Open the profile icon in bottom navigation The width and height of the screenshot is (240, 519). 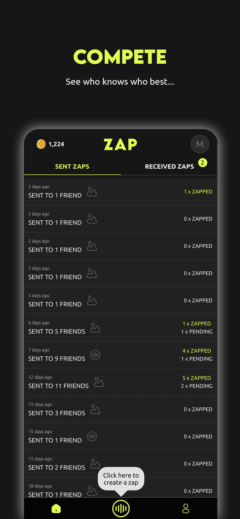coord(185,509)
